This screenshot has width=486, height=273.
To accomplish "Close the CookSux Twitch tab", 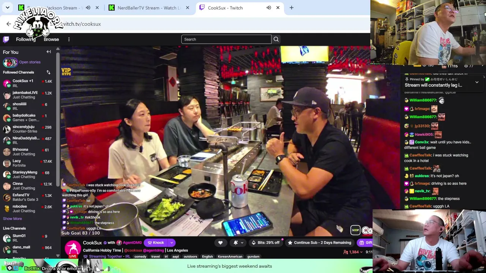I will (x=278, y=8).
